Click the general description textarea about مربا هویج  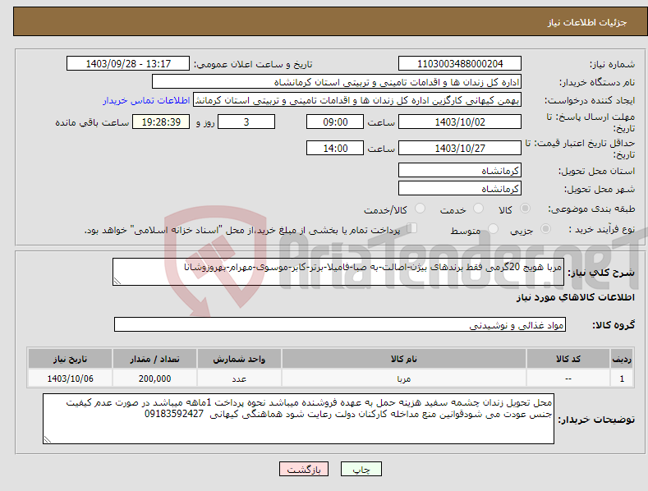tap(338, 272)
